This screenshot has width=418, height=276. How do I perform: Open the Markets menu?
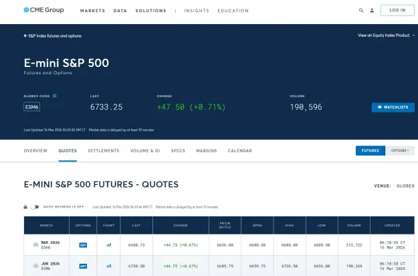(92, 11)
